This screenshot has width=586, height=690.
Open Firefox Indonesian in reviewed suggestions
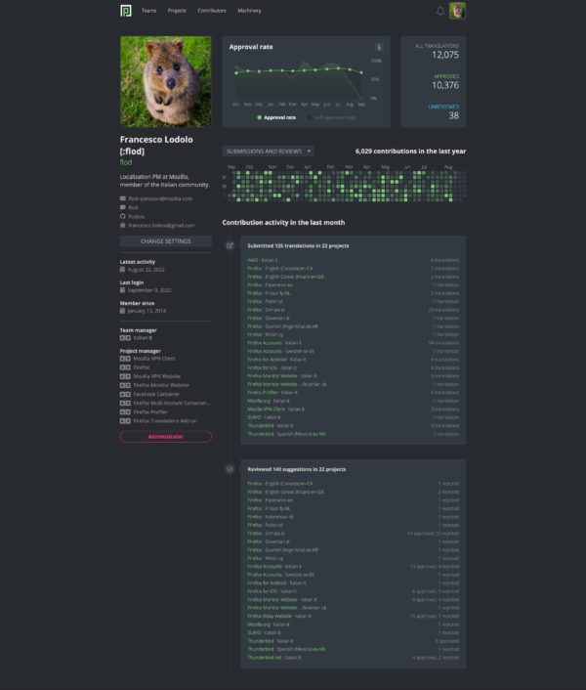coord(271,517)
